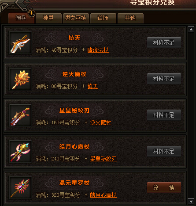
Task: Click the scrollbar down arrow
Action: pos(191,202)
